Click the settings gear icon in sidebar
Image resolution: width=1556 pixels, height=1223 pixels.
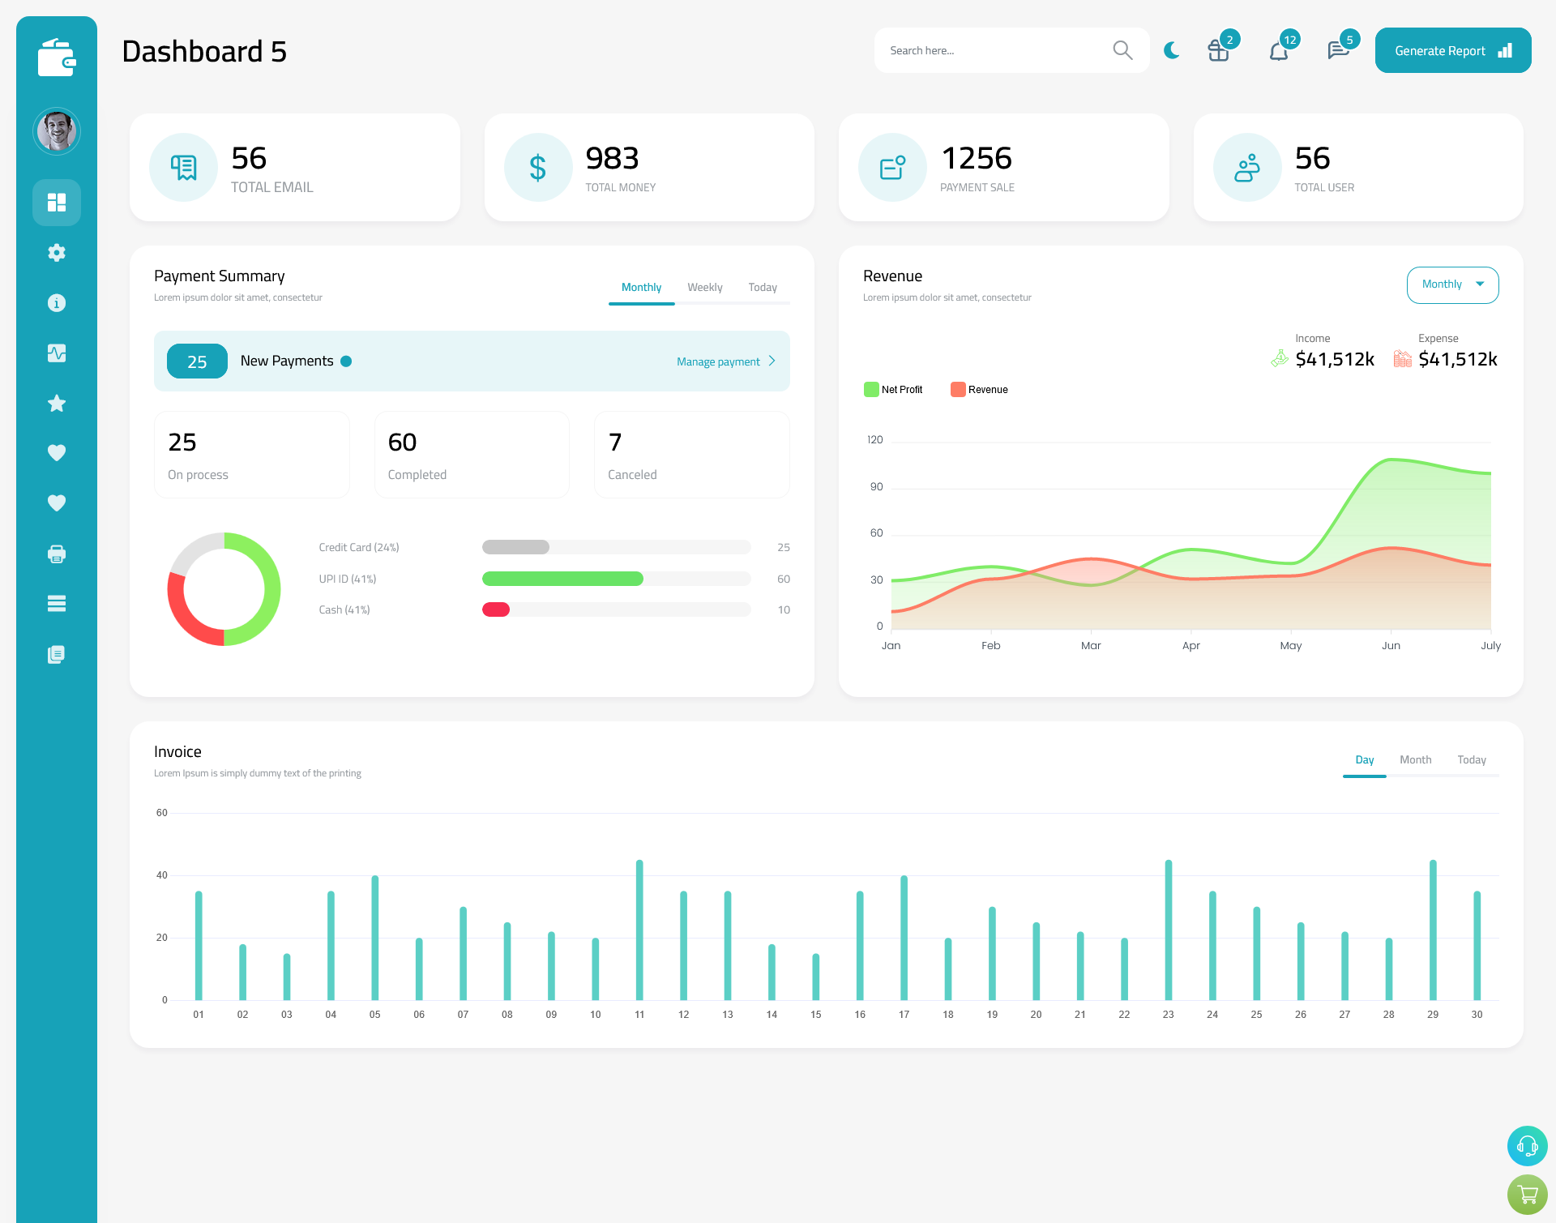click(x=57, y=253)
